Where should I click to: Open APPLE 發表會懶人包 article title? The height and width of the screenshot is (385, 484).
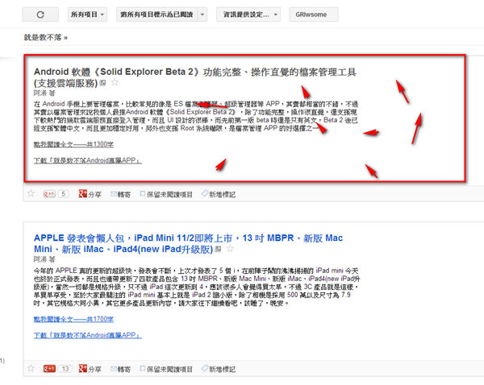pos(188,243)
